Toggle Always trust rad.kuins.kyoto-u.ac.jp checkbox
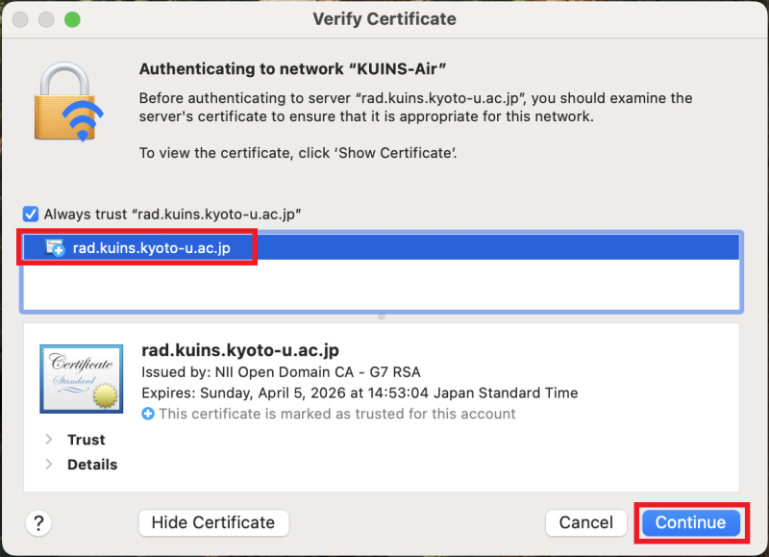 coord(31,214)
